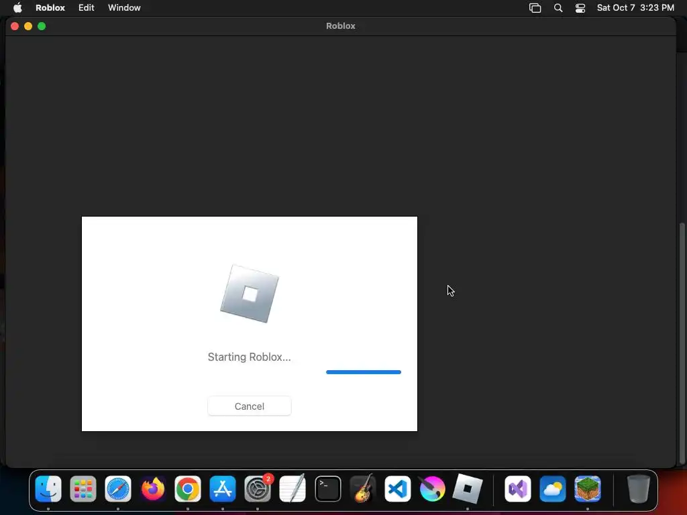Viewport: 687px width, 515px height.
Task: Open the Window menu
Action: pyautogui.click(x=124, y=7)
